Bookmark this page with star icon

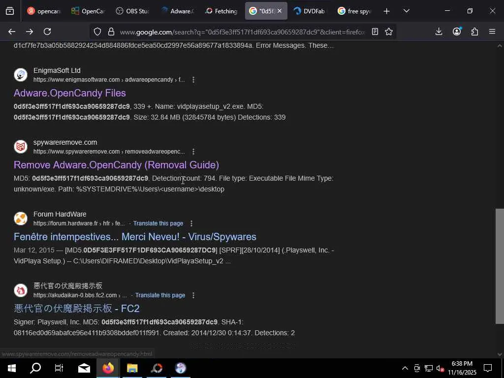point(389,31)
